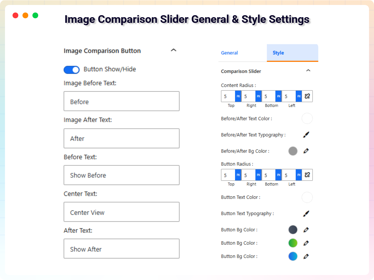Image resolution: width=374 pixels, height=280 pixels.
Task: Click the unlink icon next to Button Radius values
Action: 307,175
